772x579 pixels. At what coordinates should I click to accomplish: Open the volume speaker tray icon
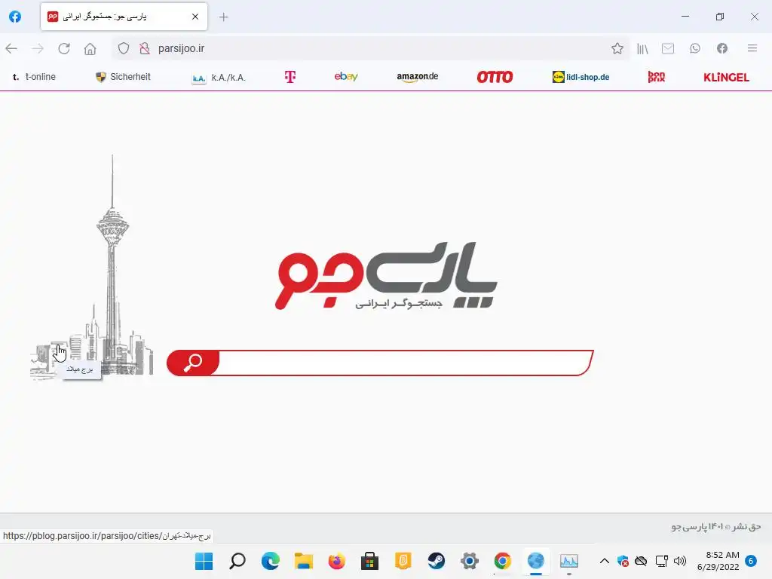680,561
